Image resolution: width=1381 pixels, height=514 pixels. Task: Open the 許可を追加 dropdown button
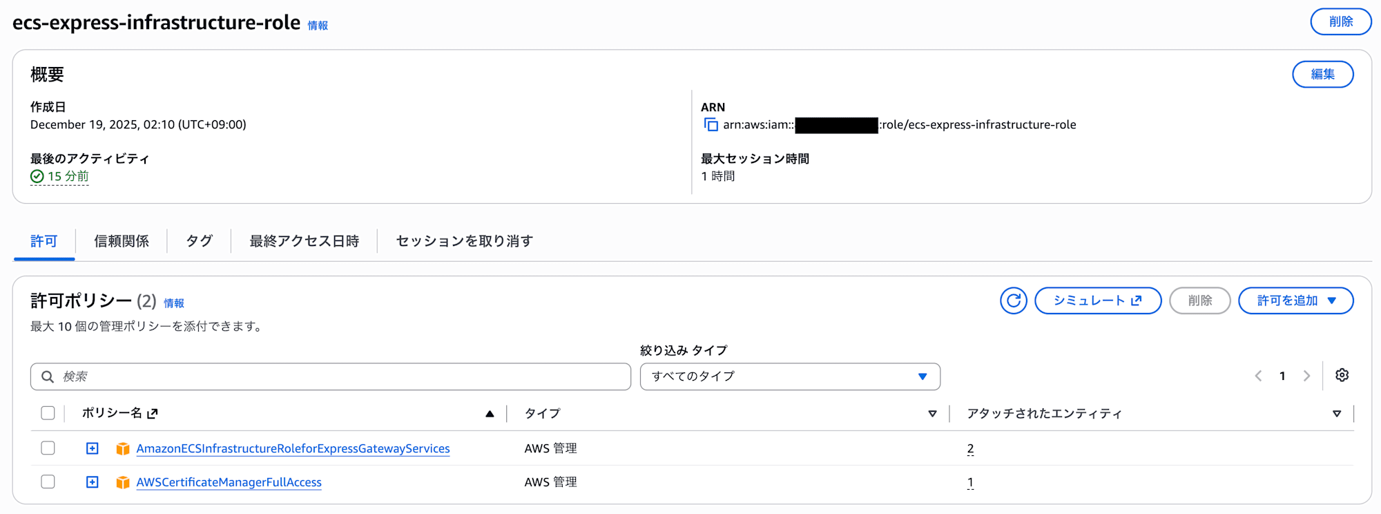(1295, 301)
